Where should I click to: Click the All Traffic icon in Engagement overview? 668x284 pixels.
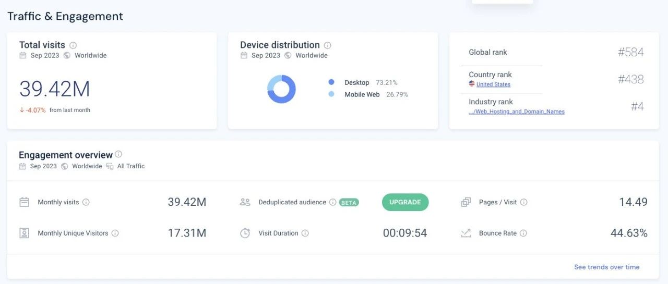(110, 166)
